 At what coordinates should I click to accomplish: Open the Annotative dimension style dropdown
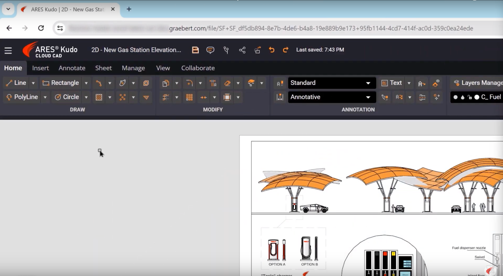click(x=332, y=97)
